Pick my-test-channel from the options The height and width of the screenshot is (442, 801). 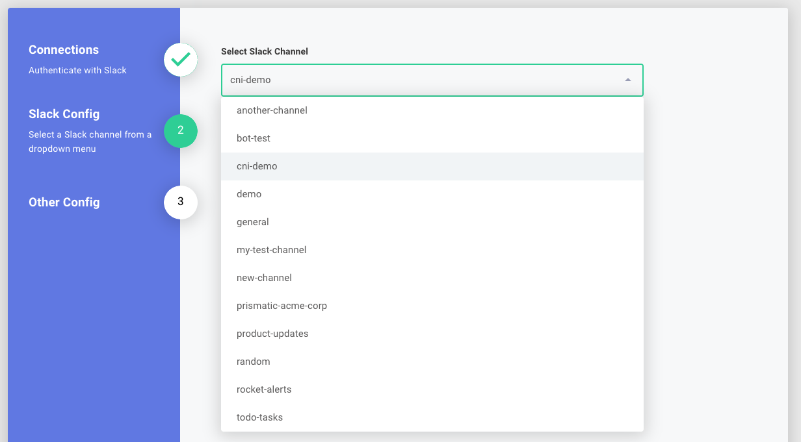click(271, 249)
